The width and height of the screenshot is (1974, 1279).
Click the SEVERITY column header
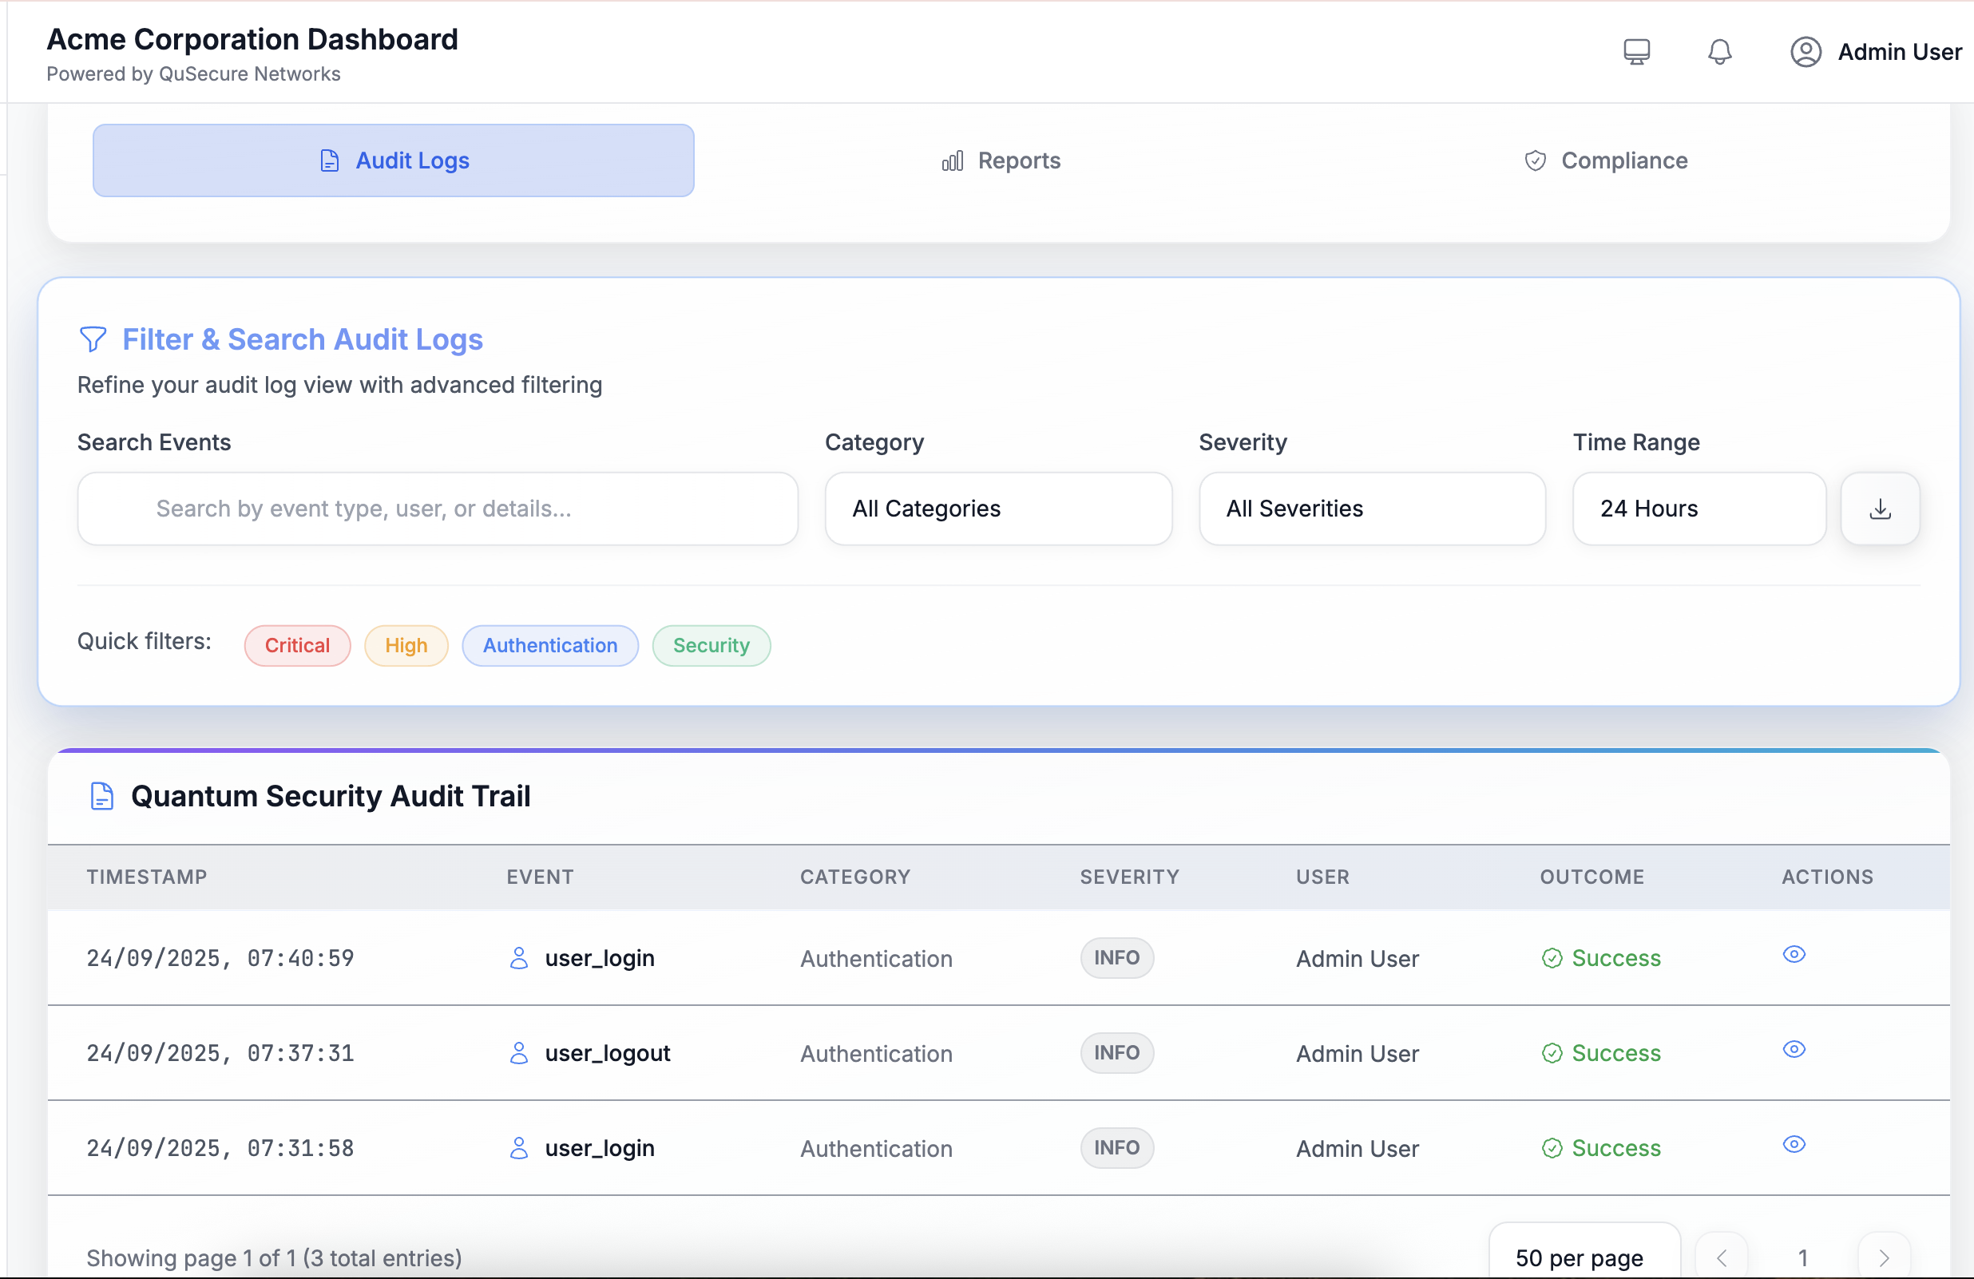pos(1129,877)
